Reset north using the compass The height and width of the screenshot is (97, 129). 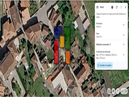tap(118, 91)
